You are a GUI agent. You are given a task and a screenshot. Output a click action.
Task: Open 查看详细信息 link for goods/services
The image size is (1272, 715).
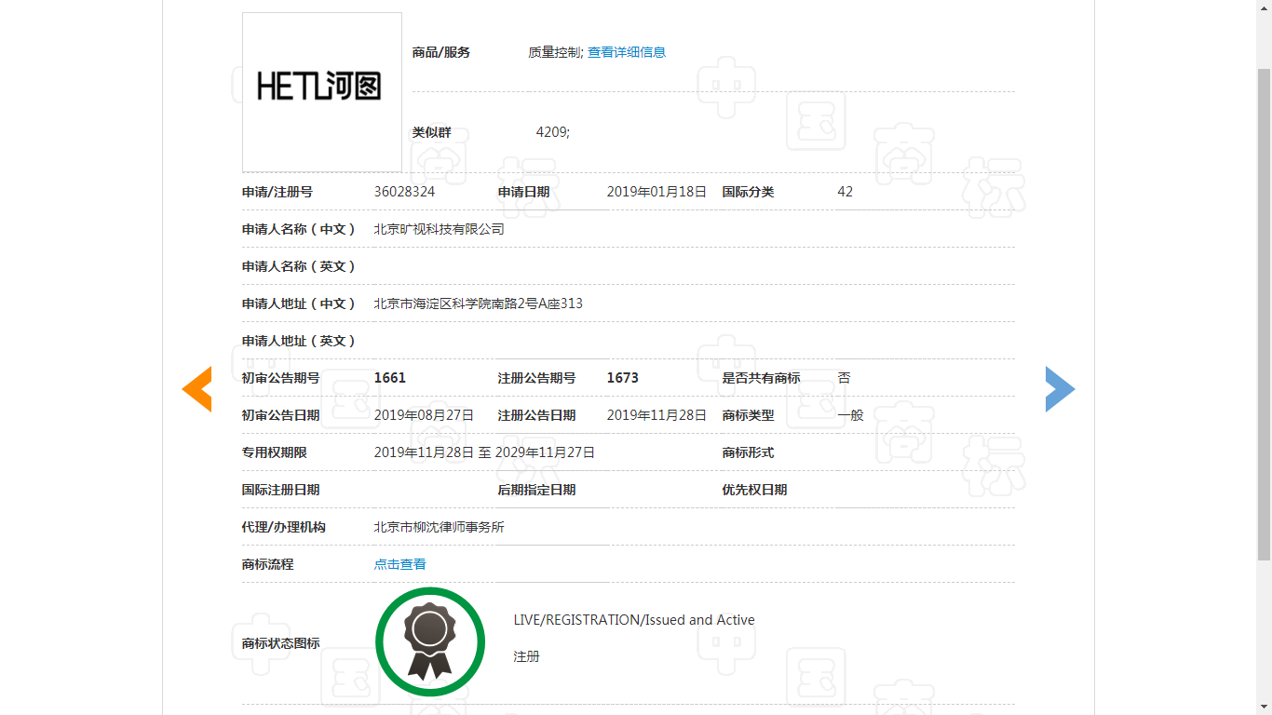click(627, 52)
